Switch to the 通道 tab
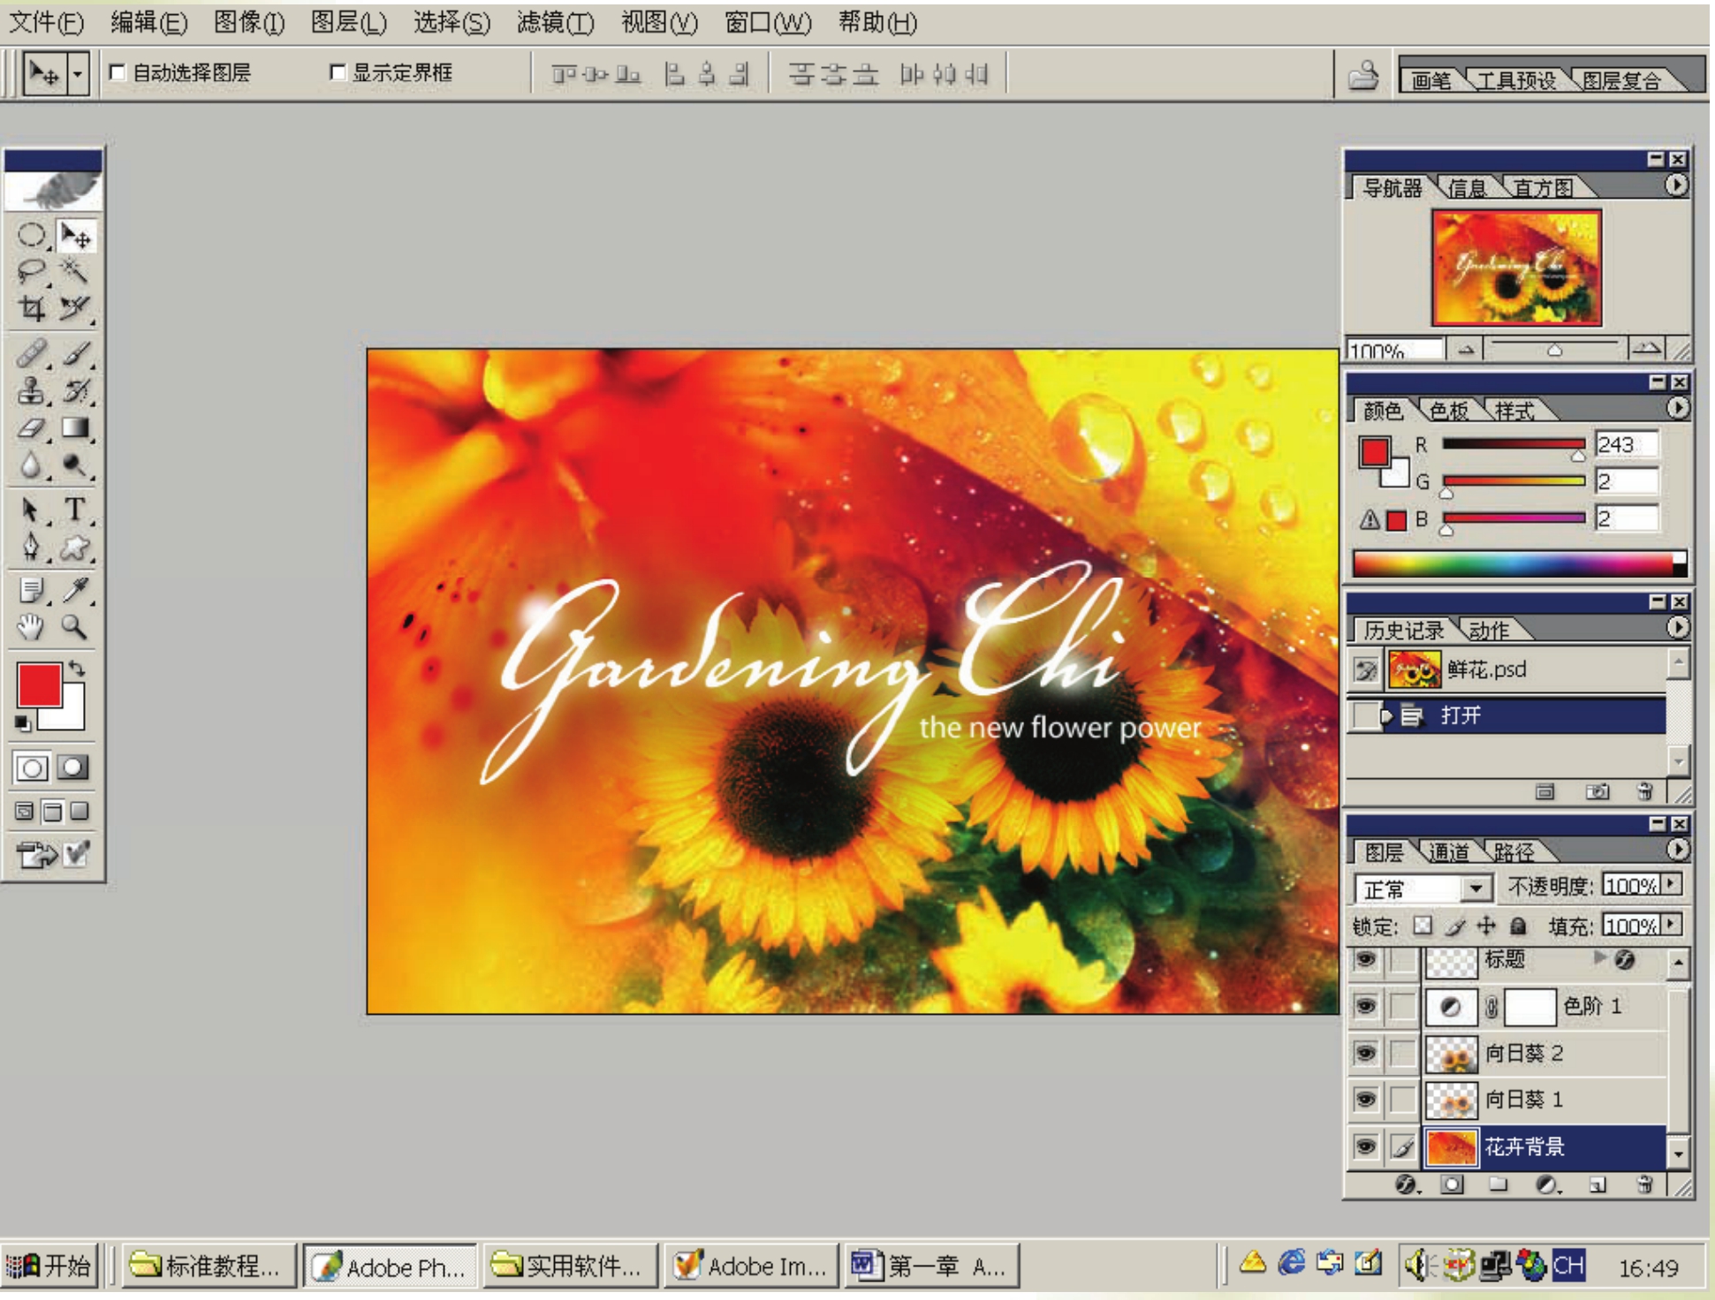 [1448, 852]
